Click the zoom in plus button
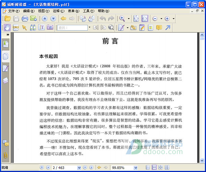 (x=167, y=19)
